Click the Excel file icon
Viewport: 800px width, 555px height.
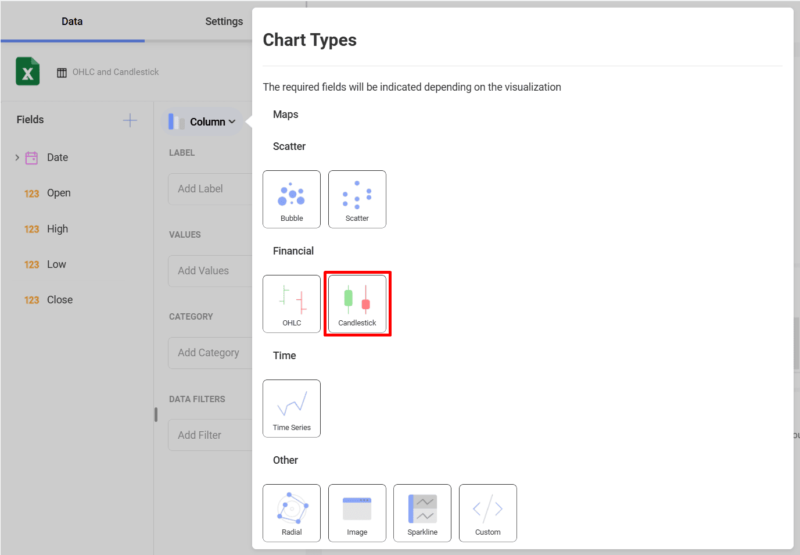[27, 71]
